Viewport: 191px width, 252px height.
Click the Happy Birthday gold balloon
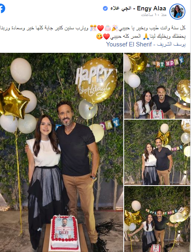click(x=97, y=81)
